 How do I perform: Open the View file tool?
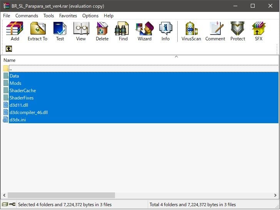tap(81, 31)
